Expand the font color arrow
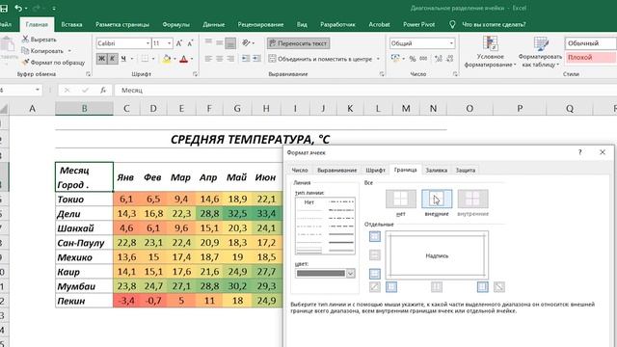 tap(192, 59)
